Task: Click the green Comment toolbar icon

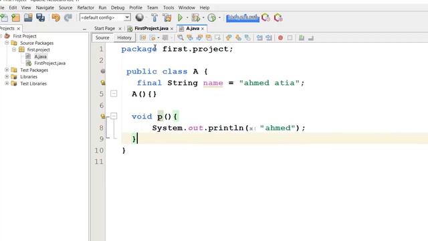Action: pyautogui.click(x=302, y=37)
